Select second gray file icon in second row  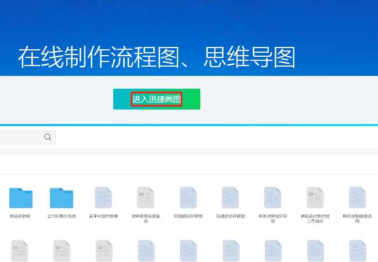click(x=62, y=250)
